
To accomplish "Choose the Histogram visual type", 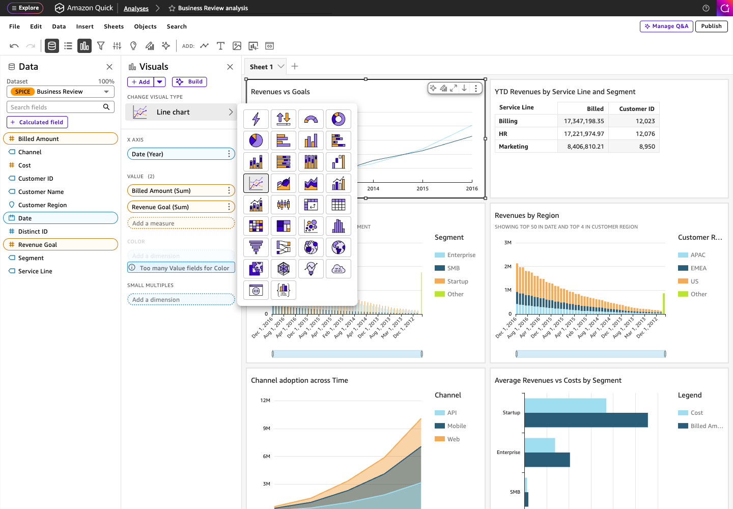I will tap(339, 226).
